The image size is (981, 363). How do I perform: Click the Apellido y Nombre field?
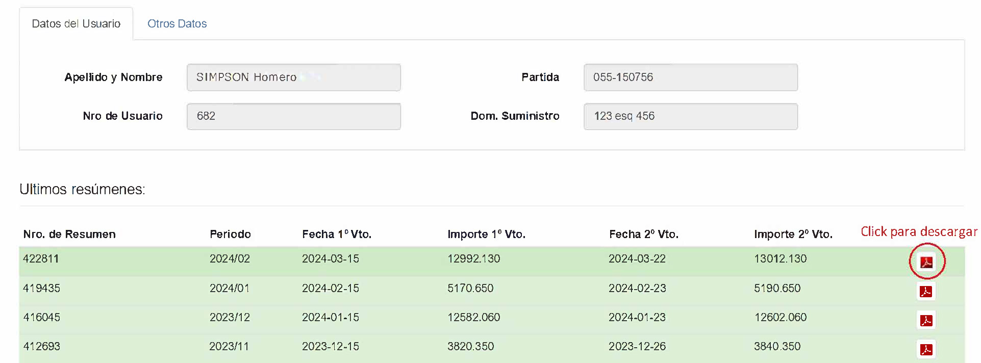[x=293, y=77]
